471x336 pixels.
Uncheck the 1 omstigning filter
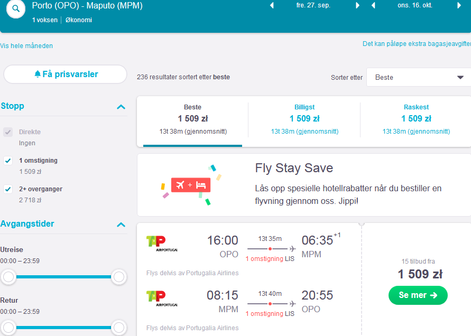tap(8, 161)
